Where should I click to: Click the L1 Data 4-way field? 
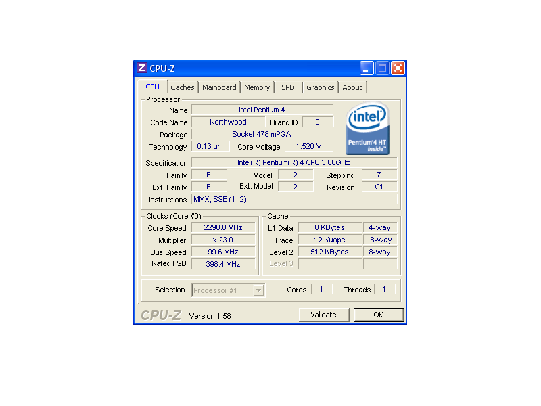coord(380,227)
